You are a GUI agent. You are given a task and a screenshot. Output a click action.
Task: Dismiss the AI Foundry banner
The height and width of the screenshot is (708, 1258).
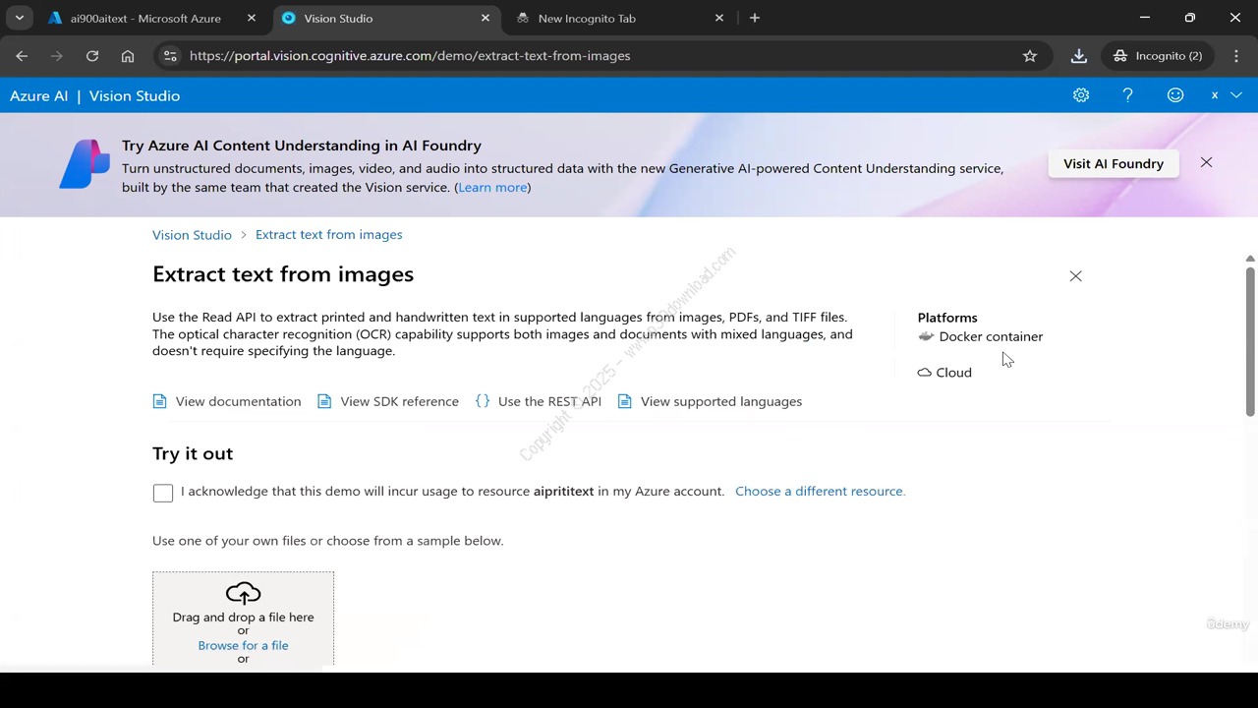click(x=1206, y=162)
